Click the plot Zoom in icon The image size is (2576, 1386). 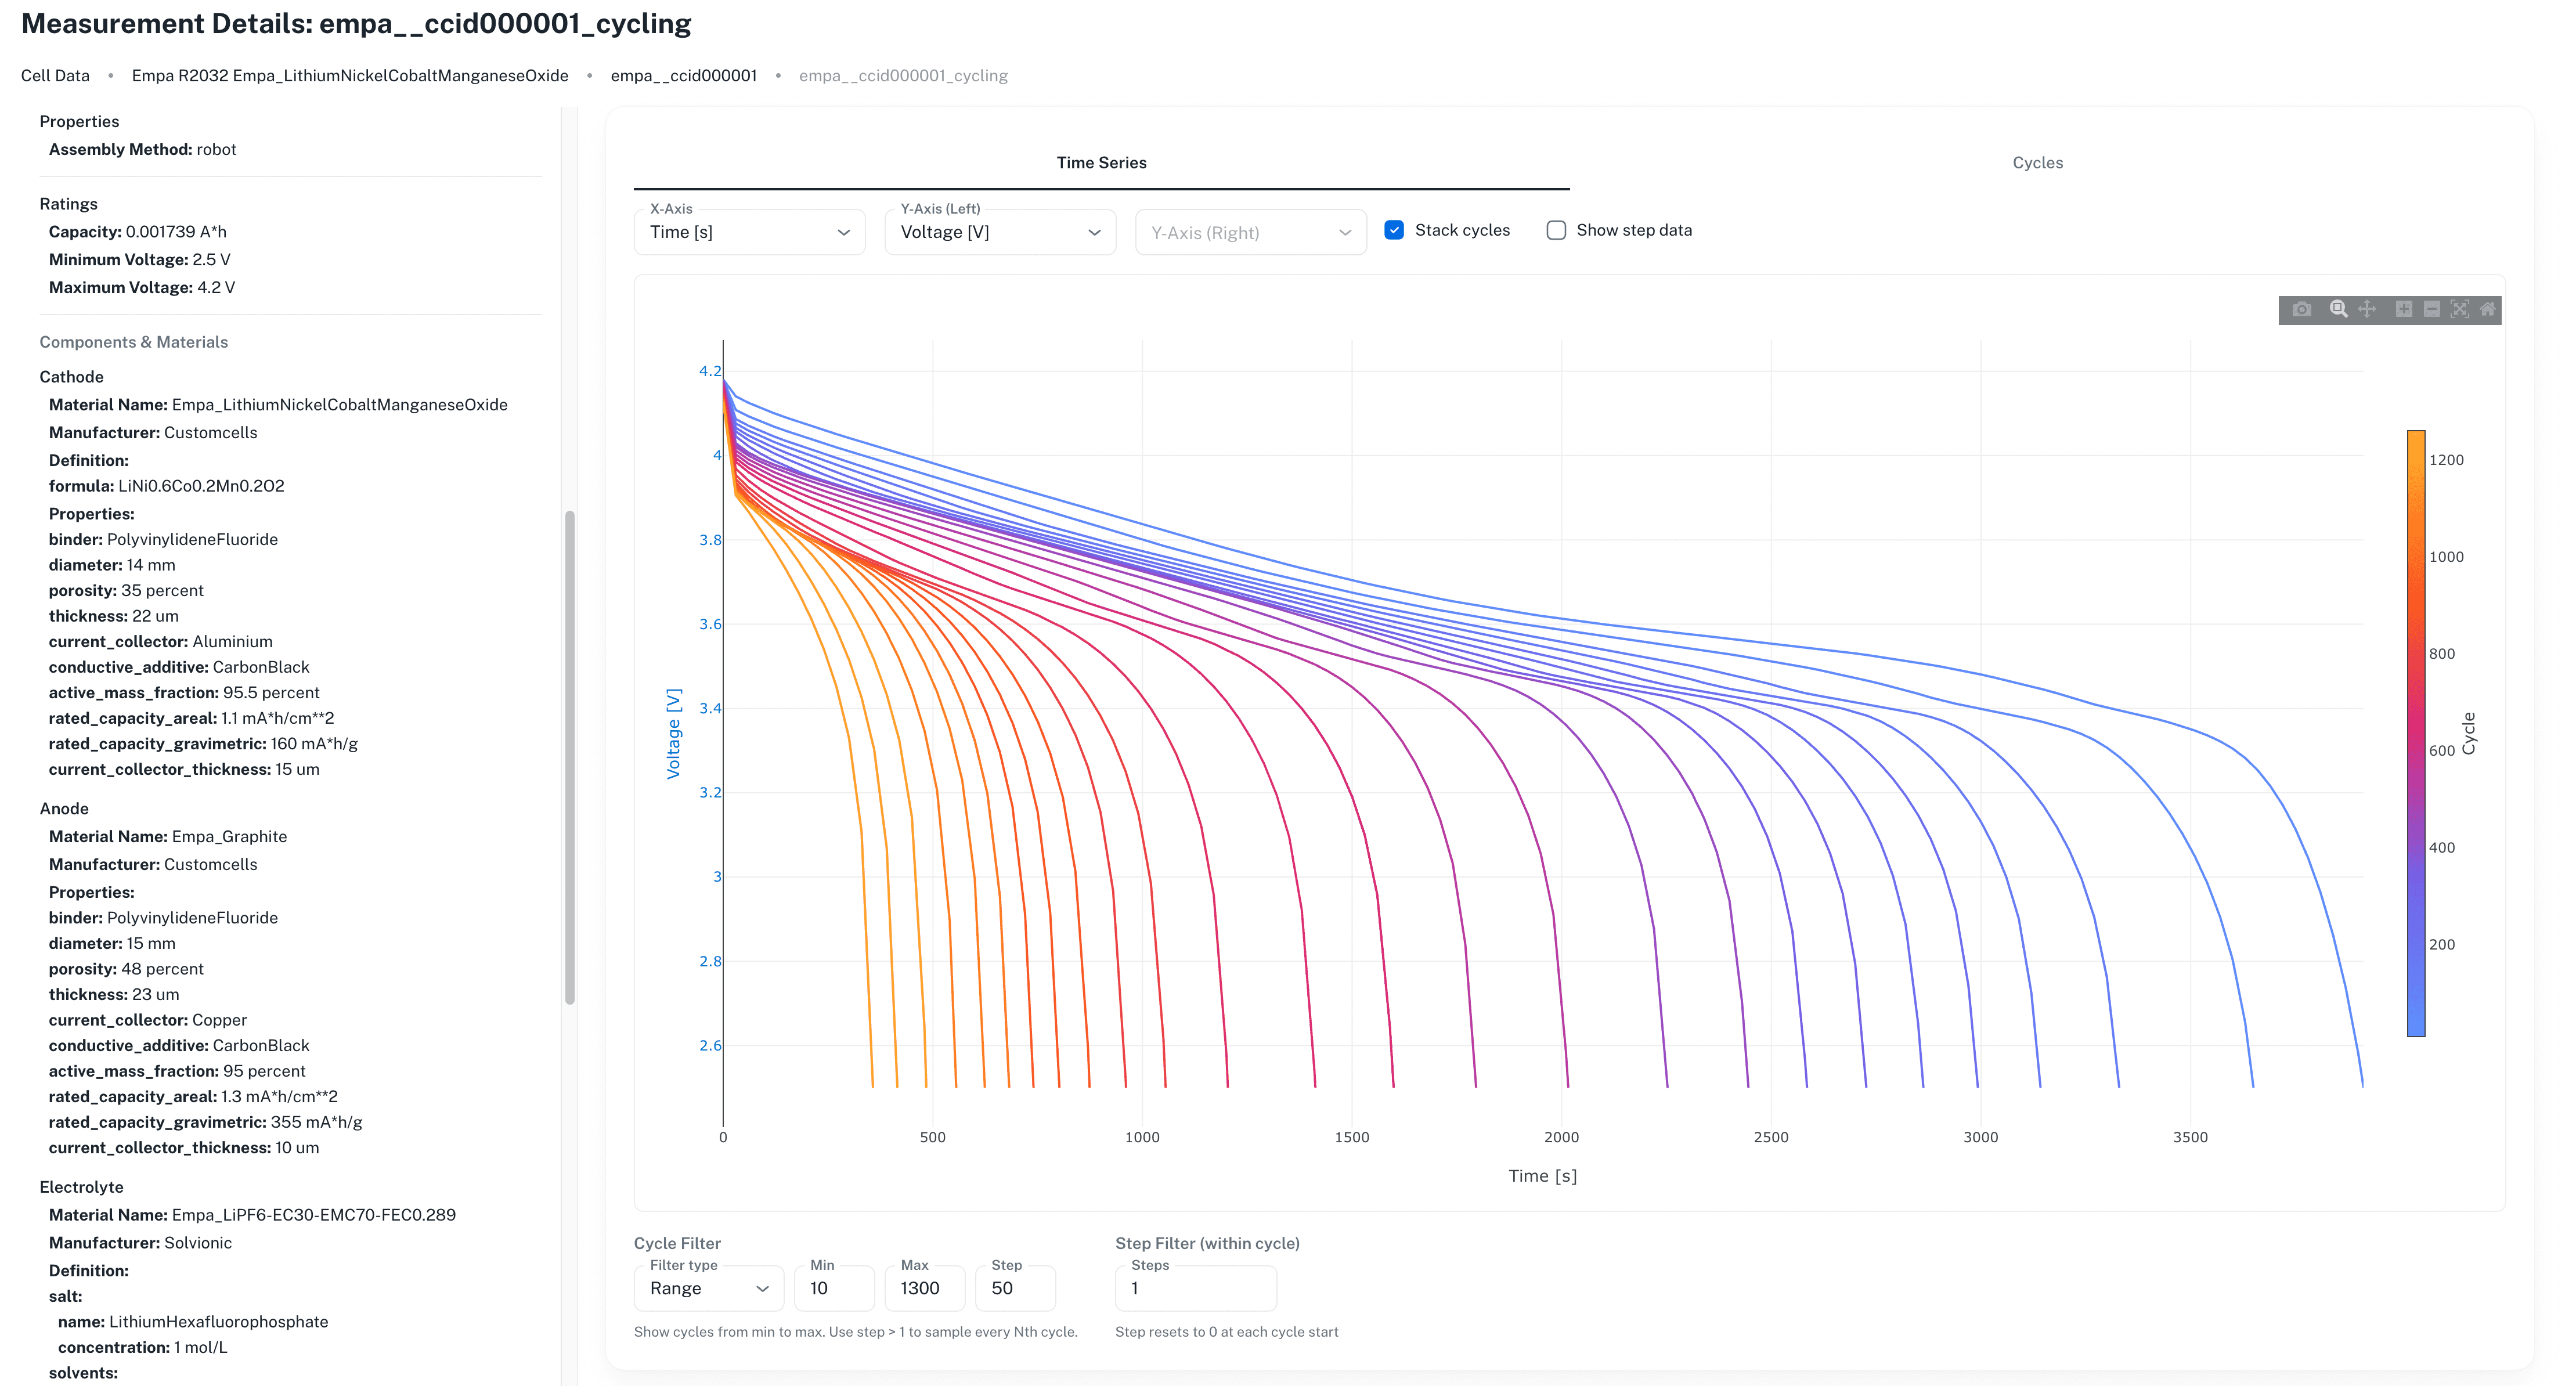pyautogui.click(x=2404, y=309)
